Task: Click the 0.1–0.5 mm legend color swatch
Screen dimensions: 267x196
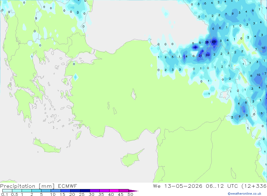Action: (x=7, y=191)
